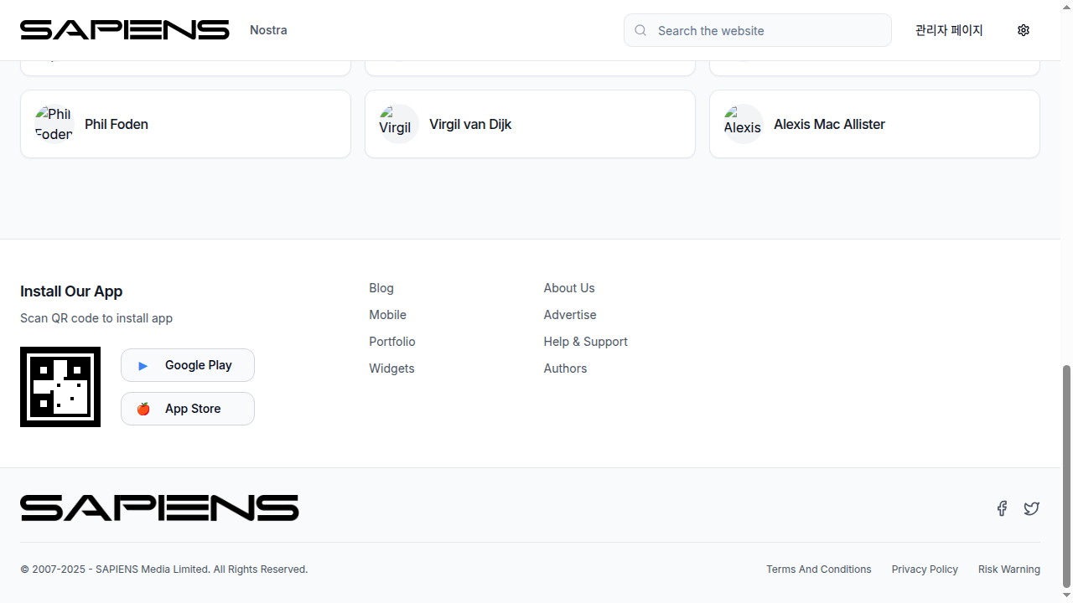Click the App Store button
Screen dimensions: 1073x603
coord(188,409)
